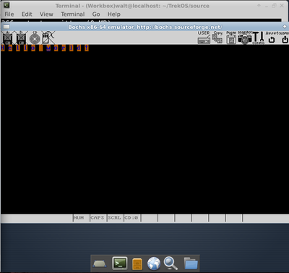
Task: Click the Reset button in Bochs
Action: pos(272,38)
